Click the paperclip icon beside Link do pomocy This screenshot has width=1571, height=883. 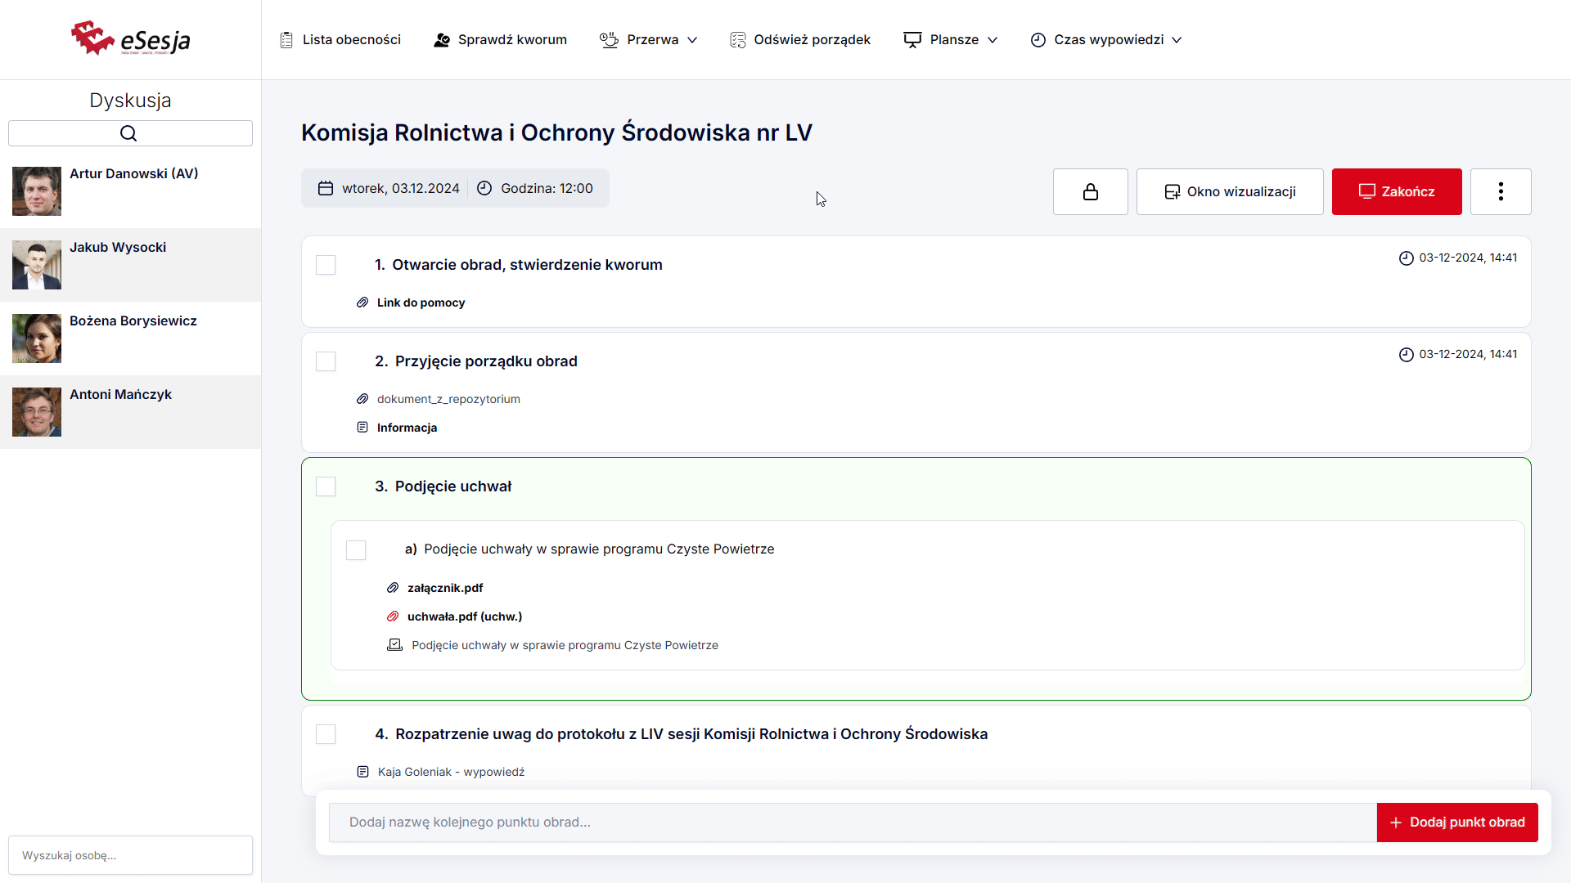[x=362, y=303]
